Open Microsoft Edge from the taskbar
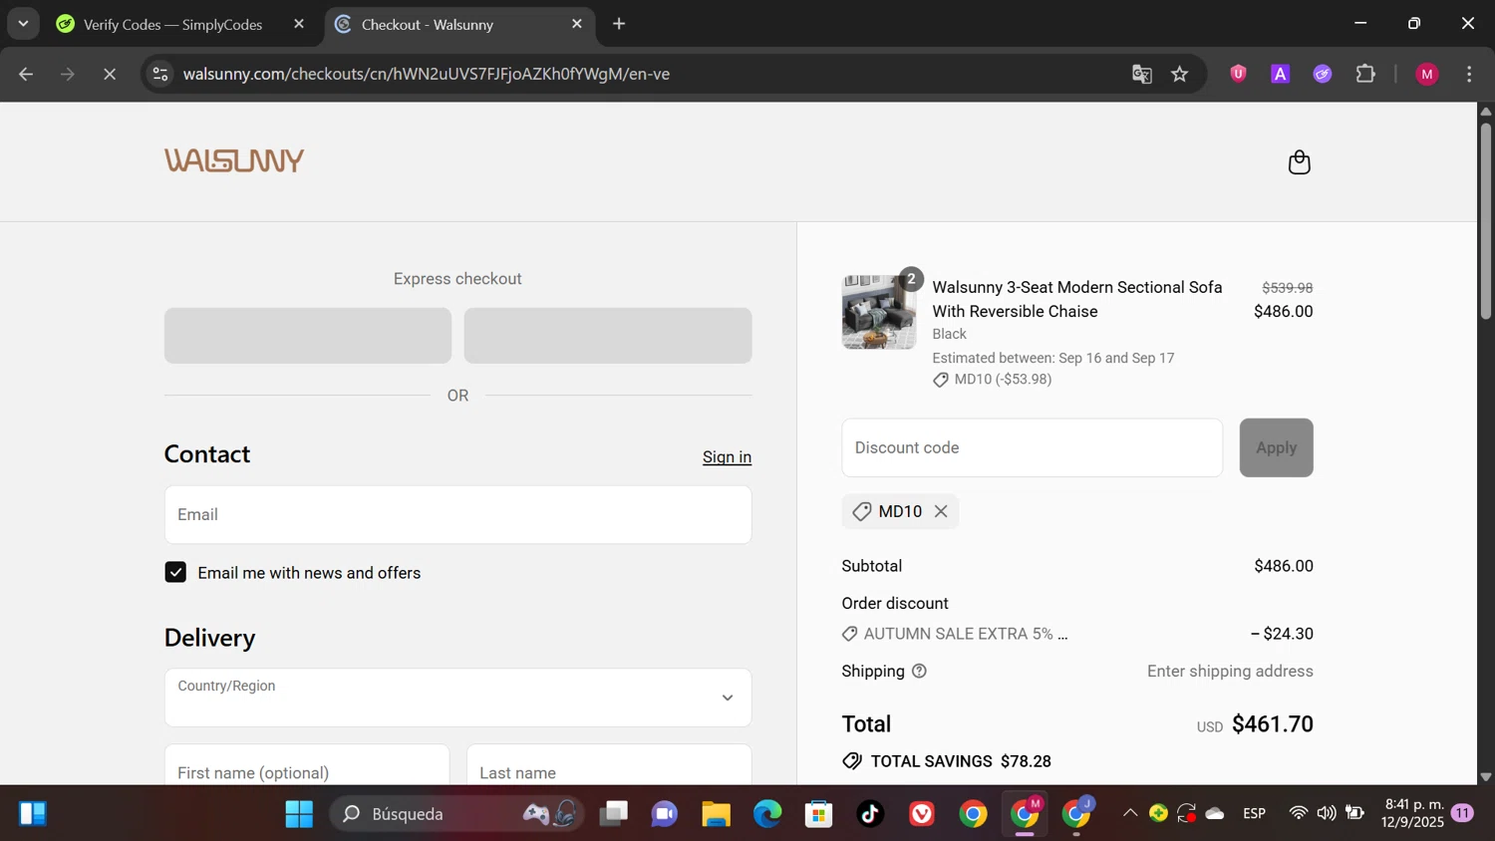Viewport: 1495px width, 841px height. coord(767,814)
